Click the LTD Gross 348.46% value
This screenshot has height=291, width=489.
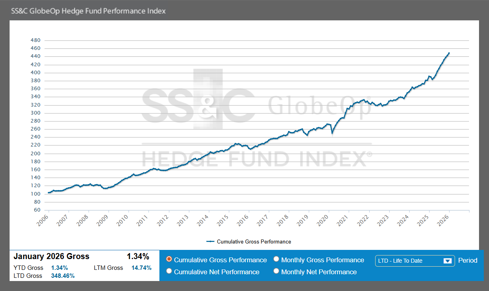pos(63,276)
